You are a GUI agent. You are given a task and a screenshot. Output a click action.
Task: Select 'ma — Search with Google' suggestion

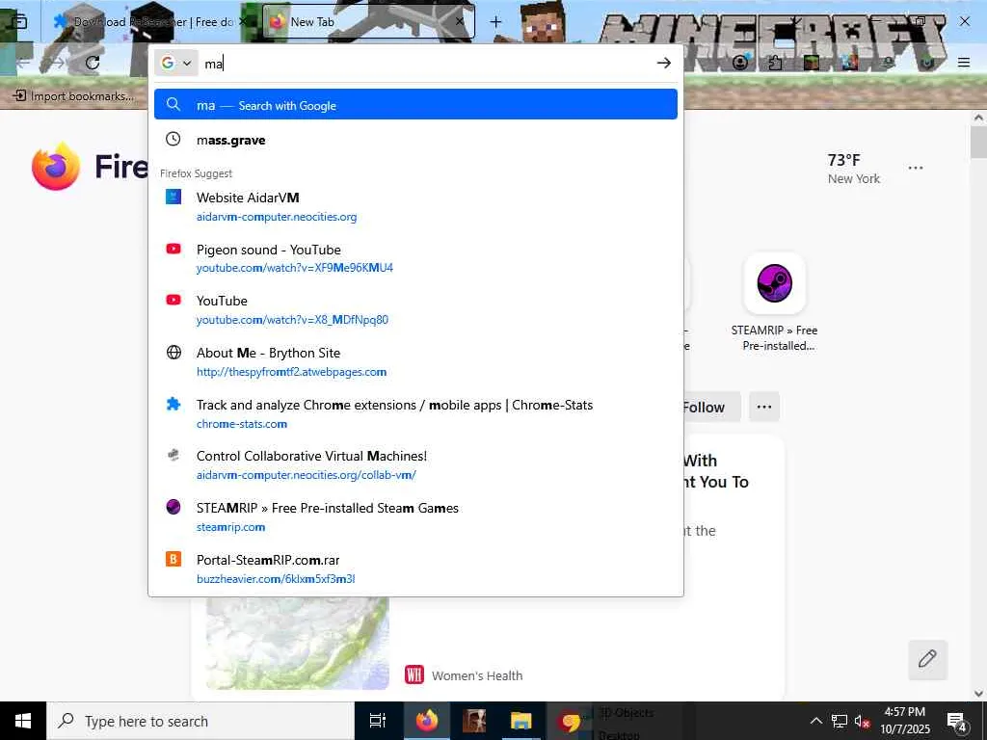(415, 104)
